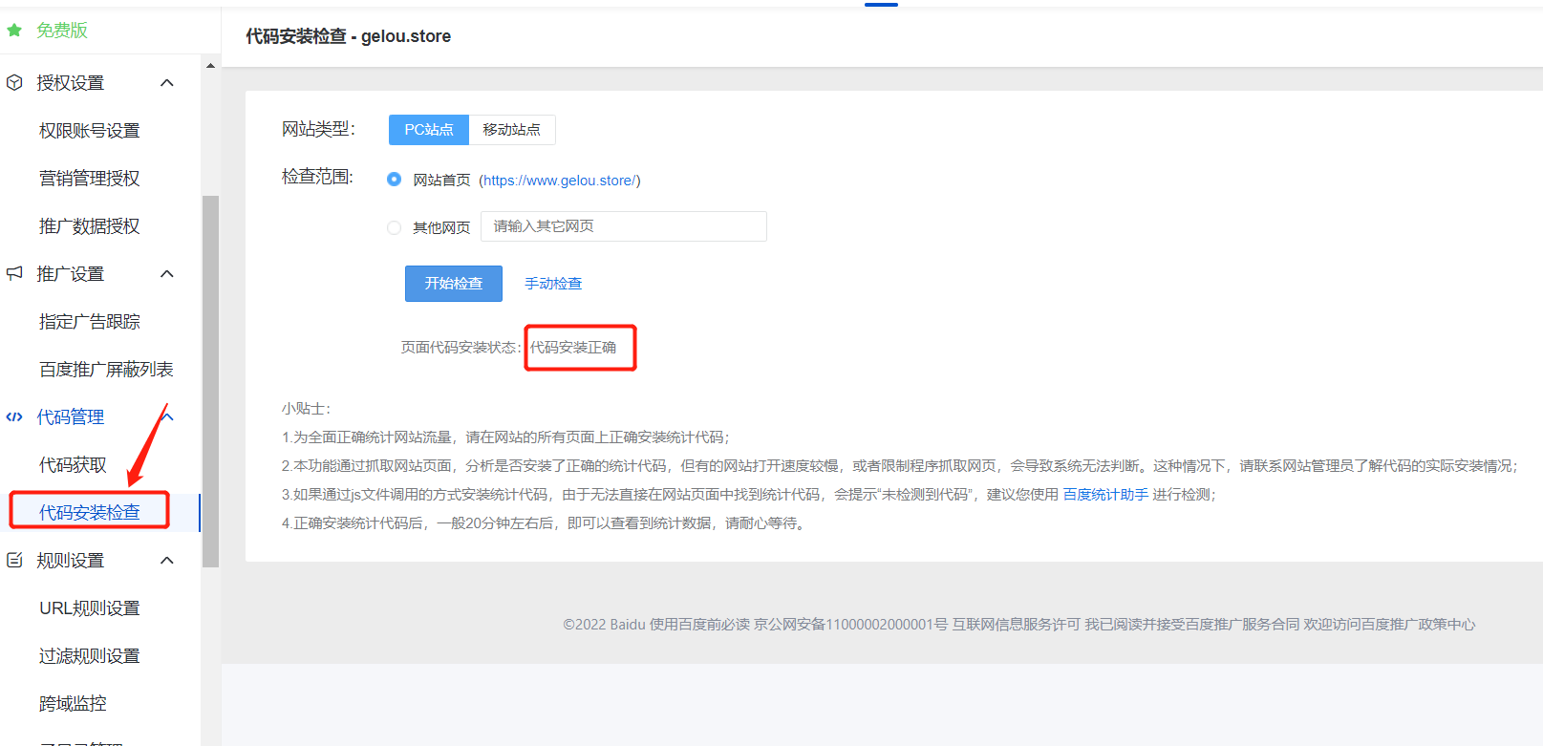Screen dimensions: 1543x746
Task: Click 互联网信息服务许可 in footer
Action: click(x=1016, y=625)
